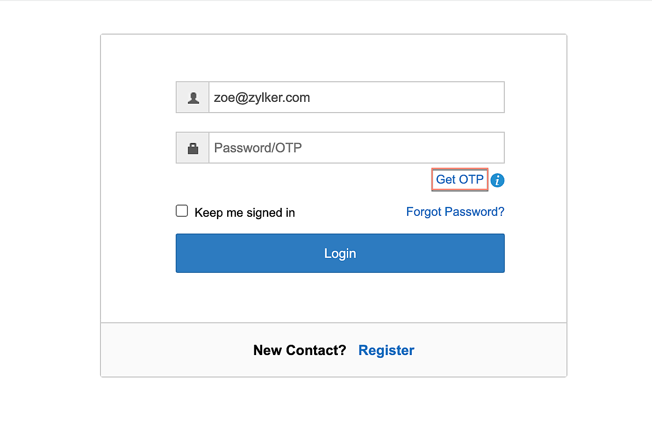Click the Get OTP link outlined in red
Screen dimensions: 652x441
pyautogui.click(x=459, y=179)
